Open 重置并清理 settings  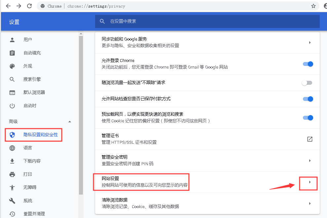pos(34,214)
